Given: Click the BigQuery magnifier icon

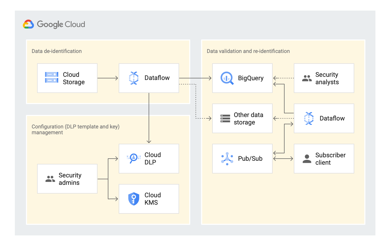Looking at the screenshot, I should click(227, 78).
